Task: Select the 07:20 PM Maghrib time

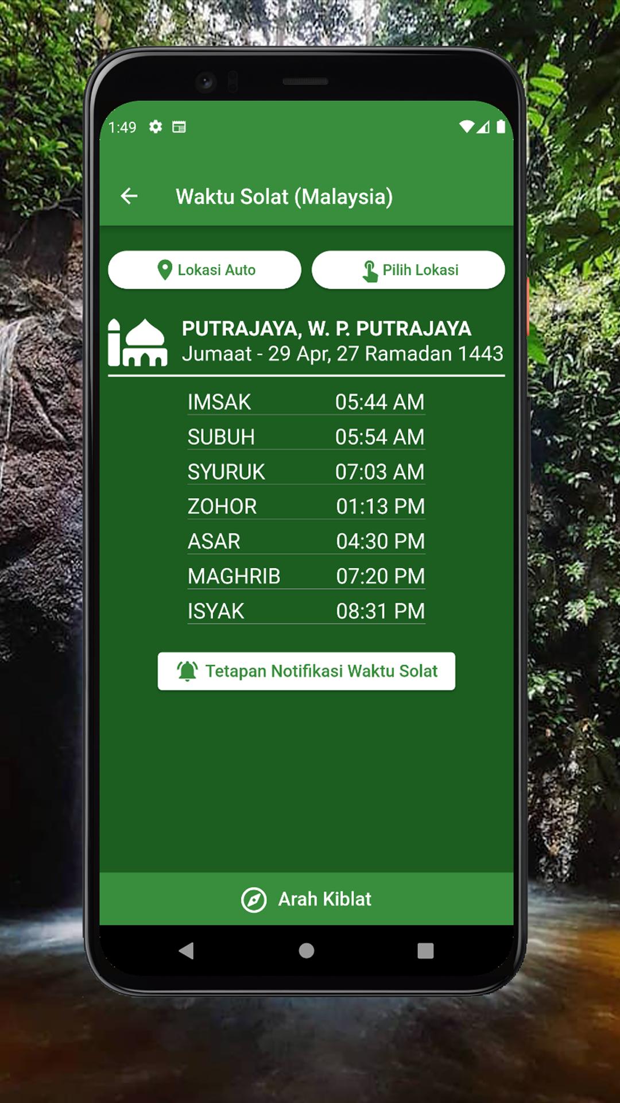Action: pyautogui.click(x=380, y=576)
